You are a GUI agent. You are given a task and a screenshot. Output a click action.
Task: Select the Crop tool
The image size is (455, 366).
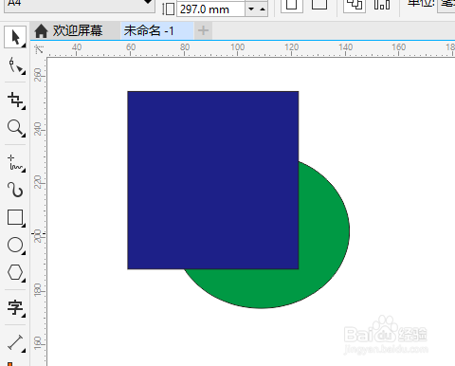pos(16,101)
